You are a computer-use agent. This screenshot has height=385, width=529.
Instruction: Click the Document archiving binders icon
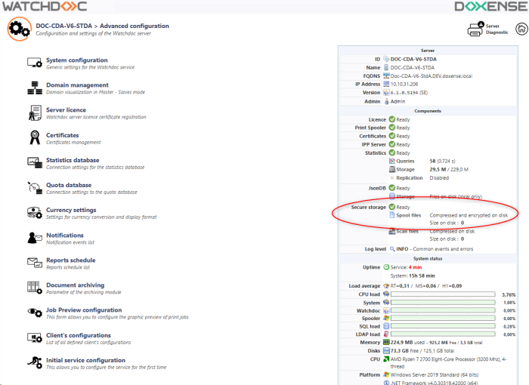coord(34,288)
